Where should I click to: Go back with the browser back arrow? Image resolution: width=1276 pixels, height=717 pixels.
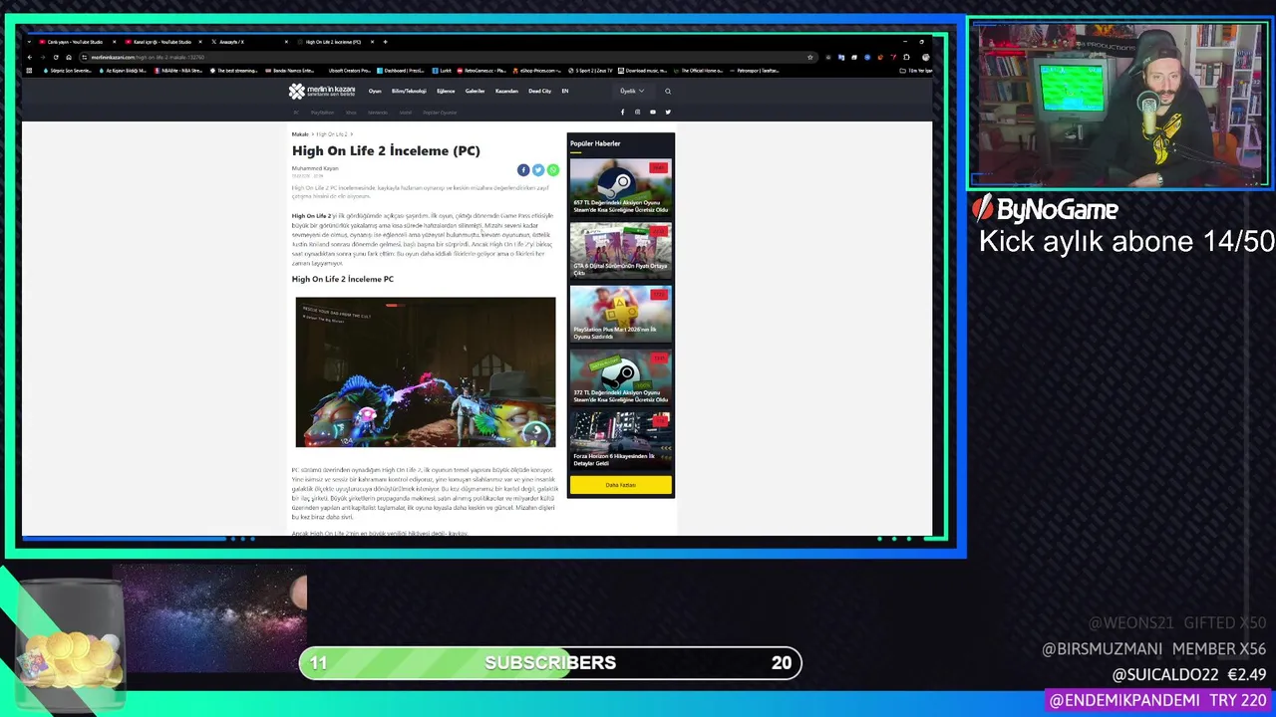[29, 57]
